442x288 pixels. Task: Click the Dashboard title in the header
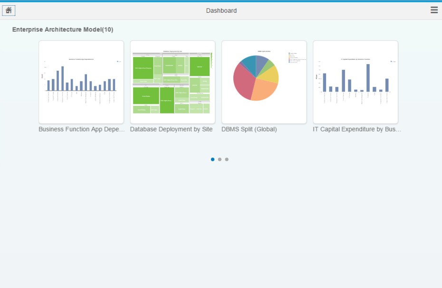tap(221, 10)
